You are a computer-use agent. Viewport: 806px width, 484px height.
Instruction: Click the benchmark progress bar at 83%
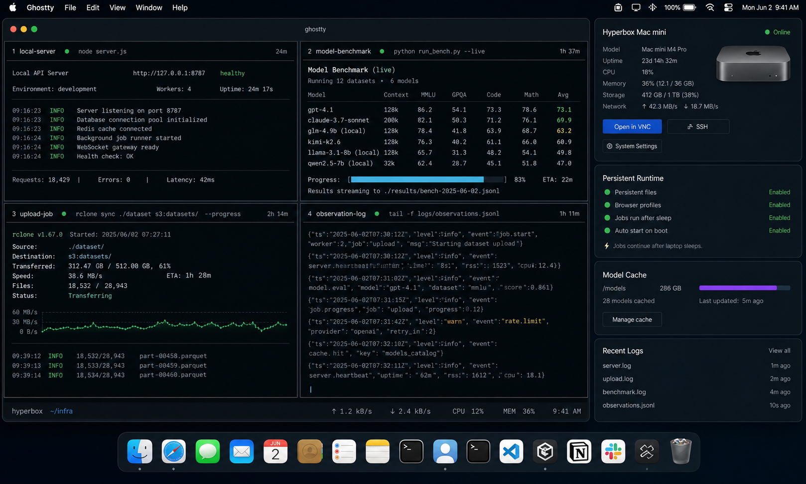(x=427, y=179)
